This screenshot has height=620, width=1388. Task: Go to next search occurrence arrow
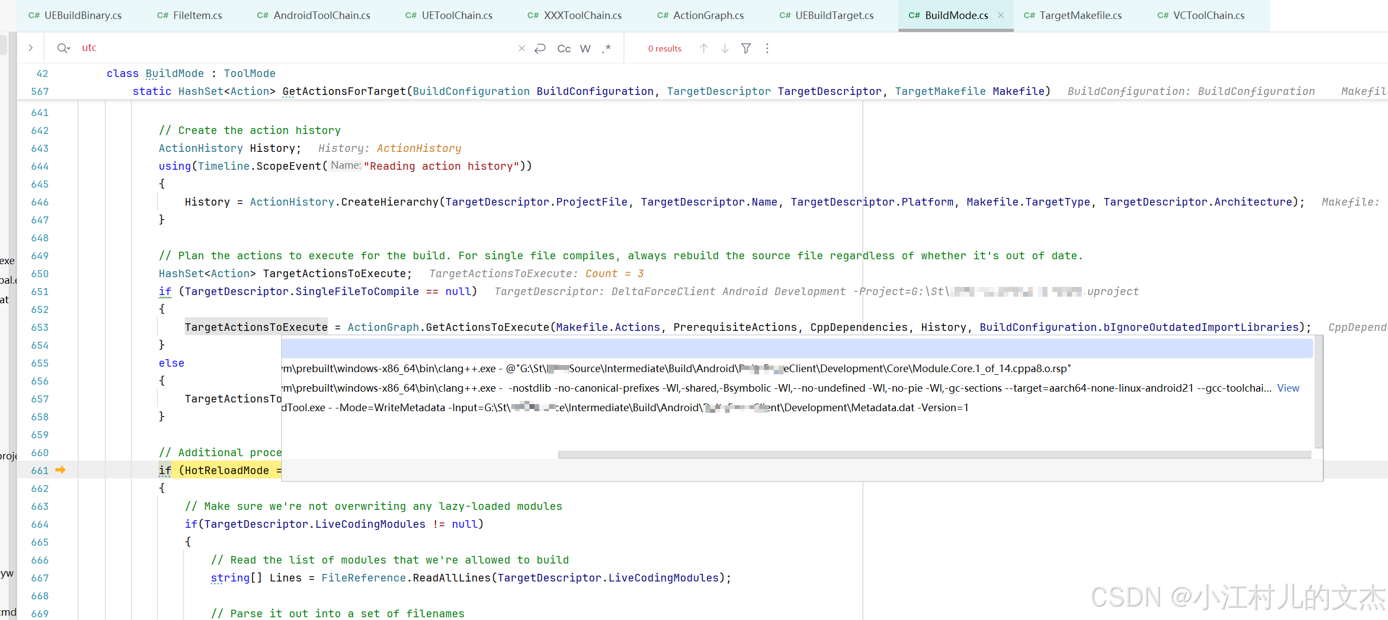coord(724,48)
